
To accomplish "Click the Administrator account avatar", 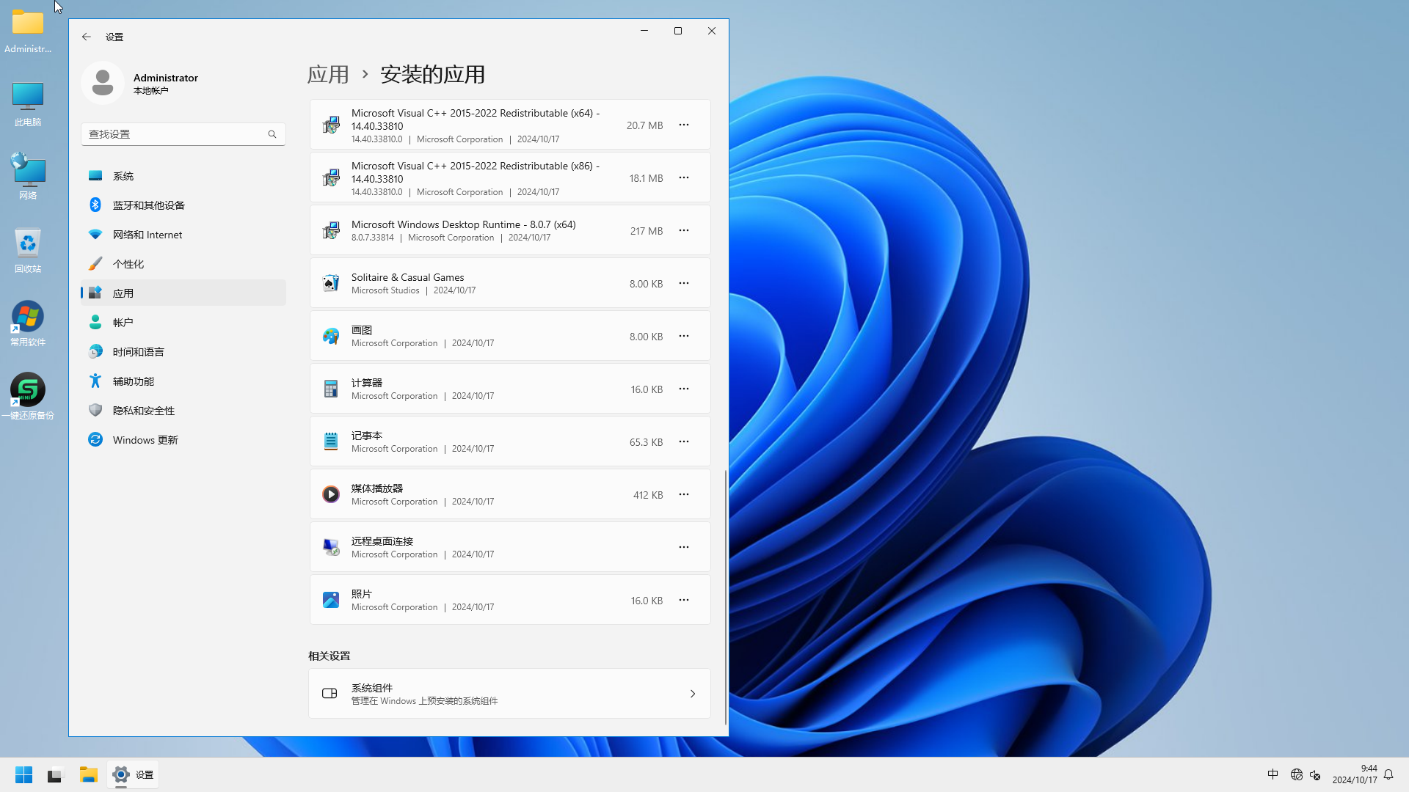I will pos(103,83).
